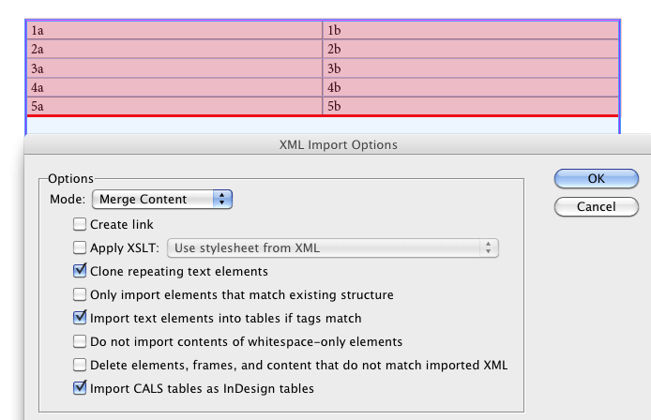Viewport: 651px width, 420px height.
Task: Click table cell 2a
Action: point(174,49)
